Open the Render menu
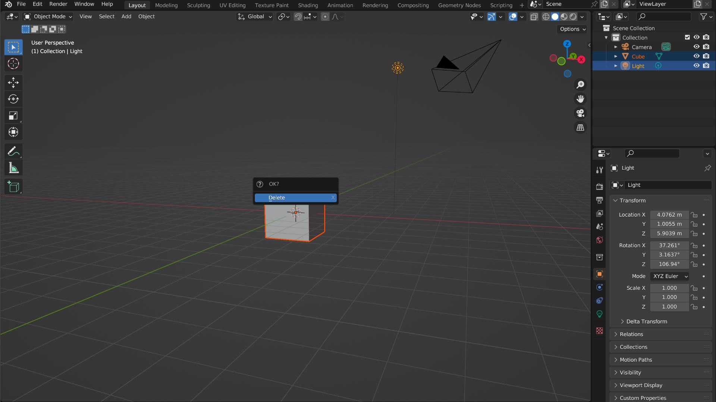Image resolution: width=716 pixels, height=402 pixels. coord(58,4)
